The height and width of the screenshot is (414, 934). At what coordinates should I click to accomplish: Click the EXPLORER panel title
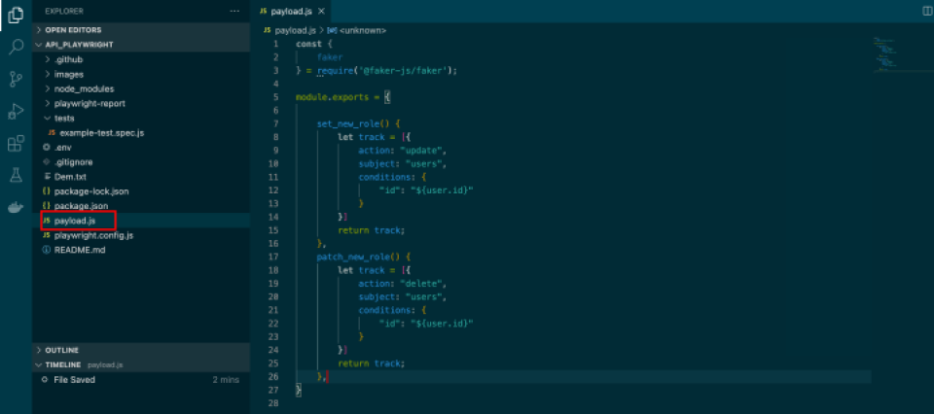(64, 12)
